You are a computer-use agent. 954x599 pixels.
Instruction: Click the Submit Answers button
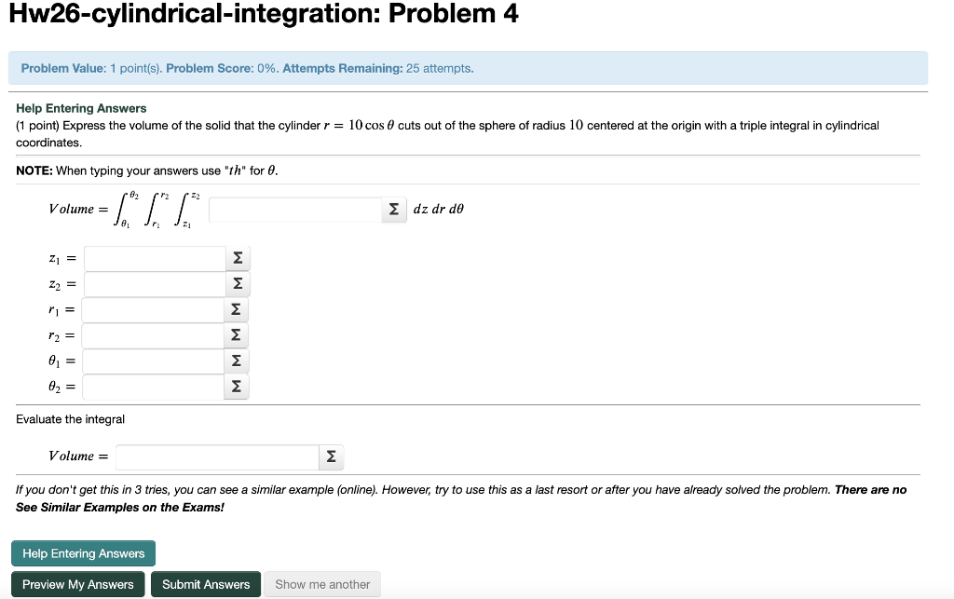tap(205, 584)
